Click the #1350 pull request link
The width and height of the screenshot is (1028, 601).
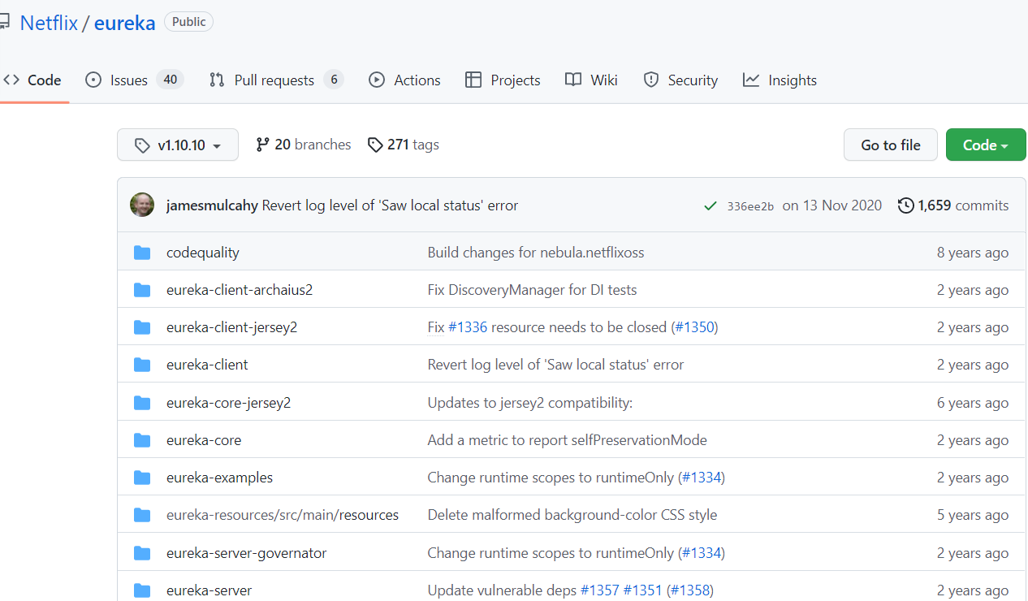click(694, 327)
